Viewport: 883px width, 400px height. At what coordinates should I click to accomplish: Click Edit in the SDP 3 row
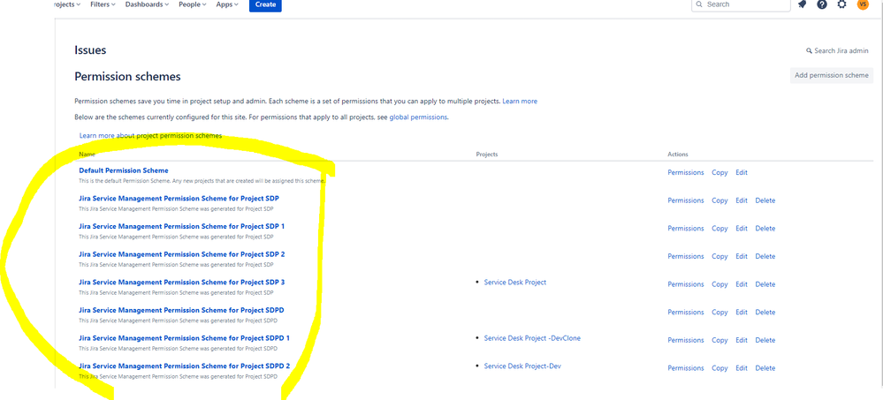(x=742, y=284)
